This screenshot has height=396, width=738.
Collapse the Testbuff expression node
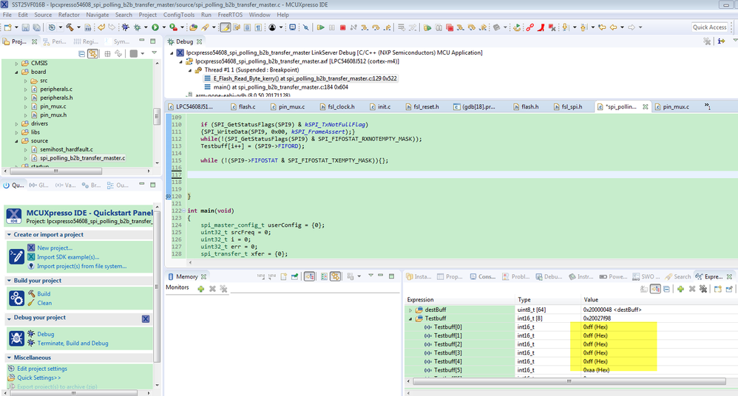(x=410, y=318)
